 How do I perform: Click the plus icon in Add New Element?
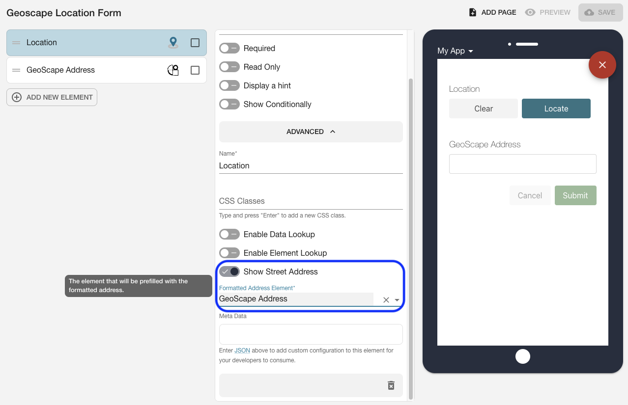coord(17,97)
